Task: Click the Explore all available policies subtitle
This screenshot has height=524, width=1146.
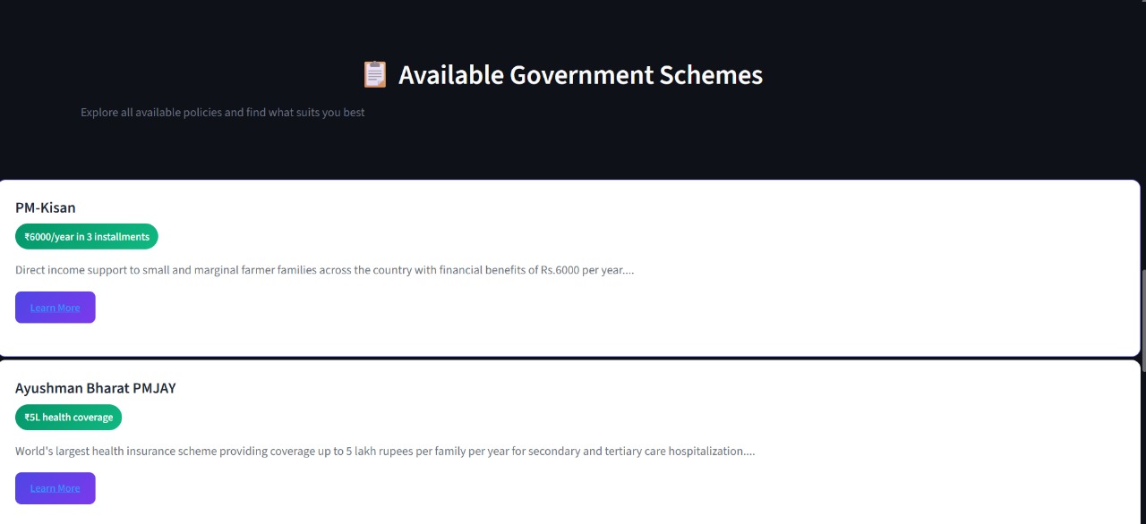Action: tap(223, 113)
